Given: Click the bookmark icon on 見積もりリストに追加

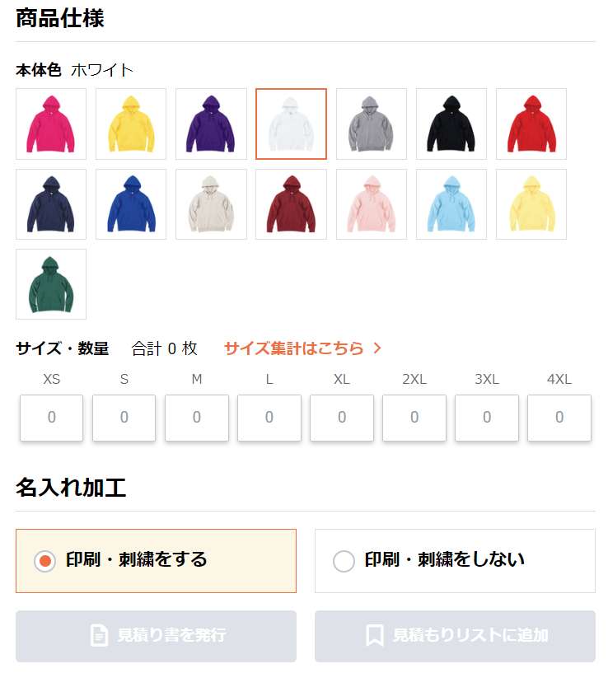Looking at the screenshot, I should [x=375, y=635].
